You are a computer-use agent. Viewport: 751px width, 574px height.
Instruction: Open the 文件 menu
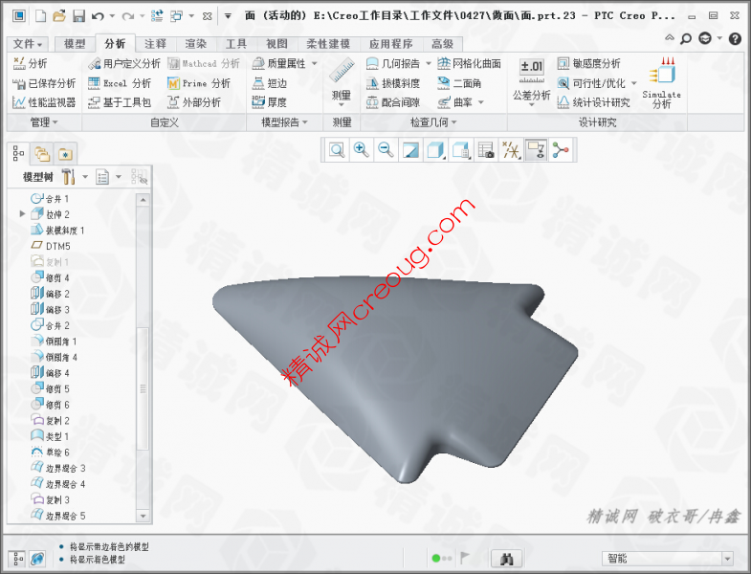[x=27, y=44]
